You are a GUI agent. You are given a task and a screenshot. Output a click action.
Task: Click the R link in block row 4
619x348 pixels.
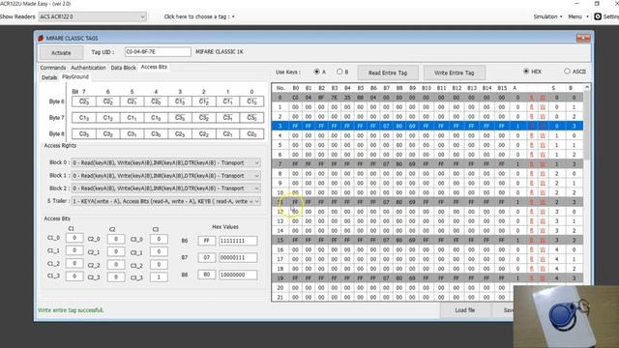click(x=531, y=135)
